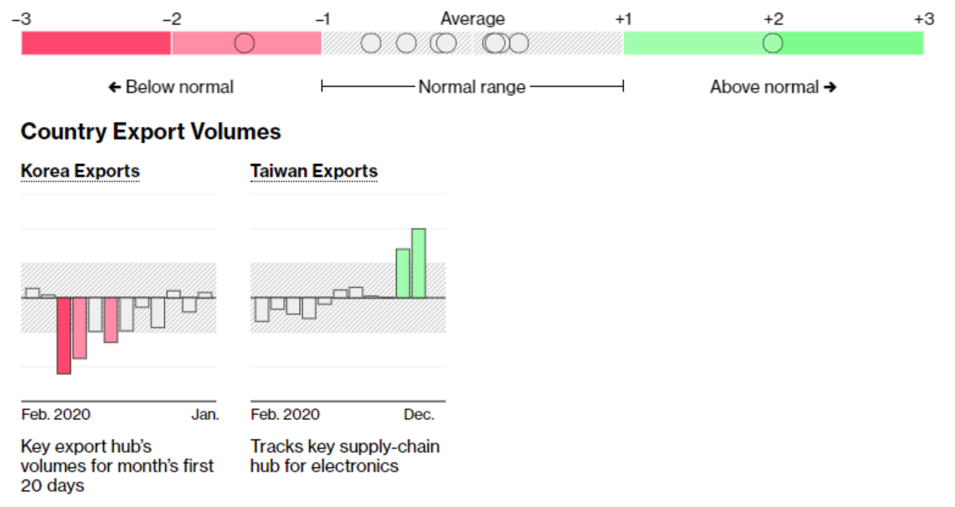This screenshot has height=507, width=955.
Task: Click the tall pink bar beside the dark red Korea bar
Action: tap(80, 327)
